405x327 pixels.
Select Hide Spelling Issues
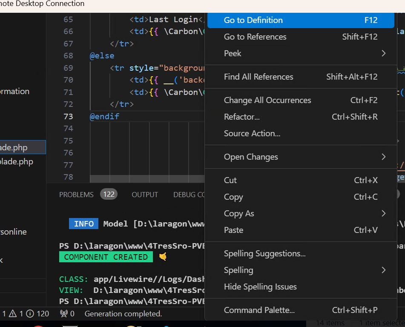[300, 287]
